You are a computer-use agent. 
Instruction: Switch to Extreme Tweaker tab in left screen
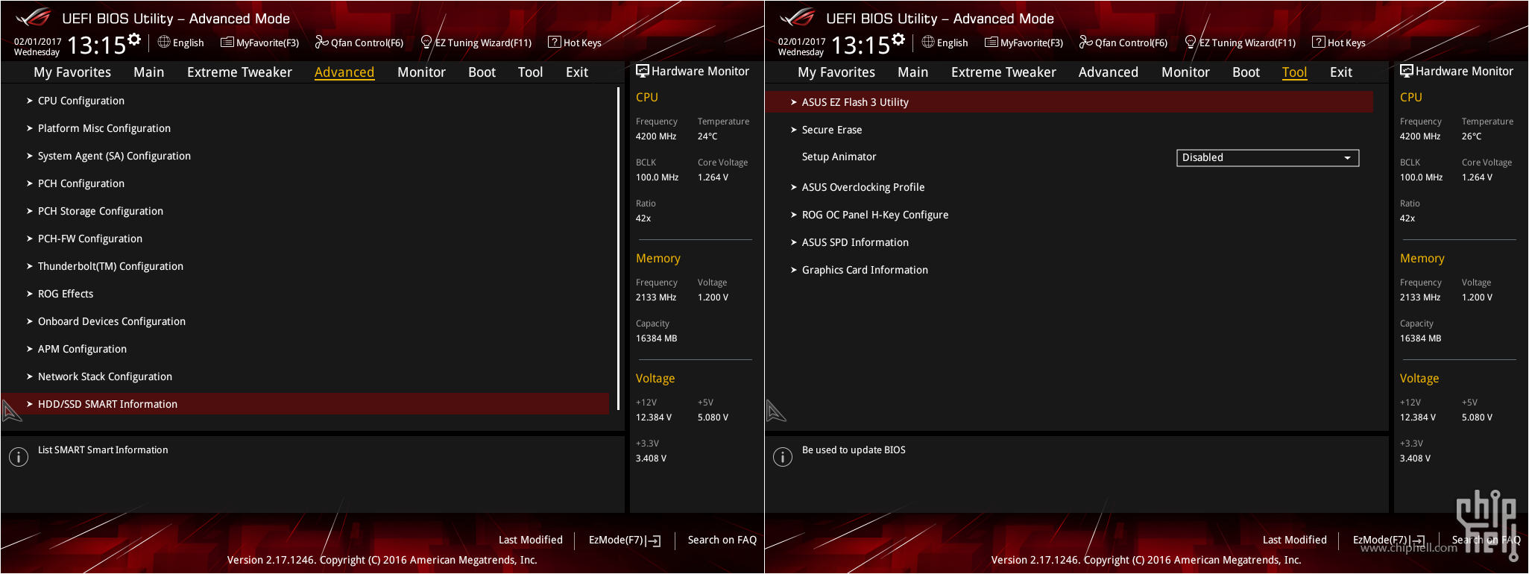[x=239, y=72]
